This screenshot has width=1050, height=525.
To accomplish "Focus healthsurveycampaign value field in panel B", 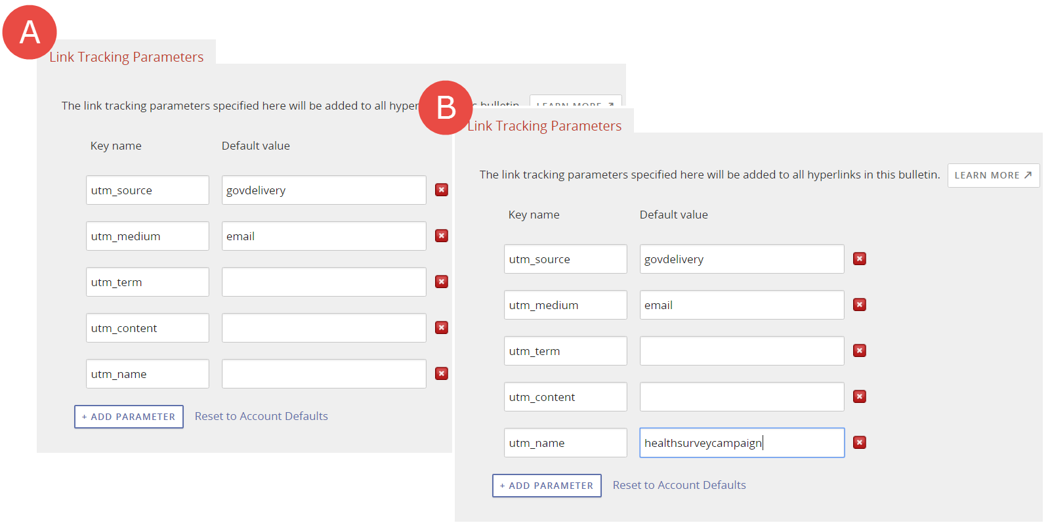I will point(742,443).
